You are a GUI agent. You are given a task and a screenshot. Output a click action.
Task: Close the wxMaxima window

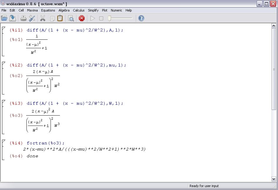273,4
